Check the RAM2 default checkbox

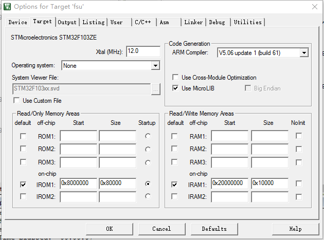pos(174,149)
